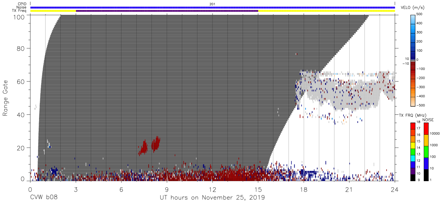Click the CPID label at top left
Screen dimensions: 444x205
coord(22,4)
